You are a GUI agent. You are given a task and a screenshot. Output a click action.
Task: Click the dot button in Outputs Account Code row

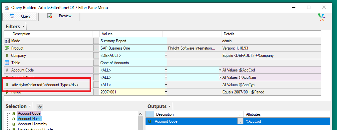pyautogui.click(x=240, y=121)
